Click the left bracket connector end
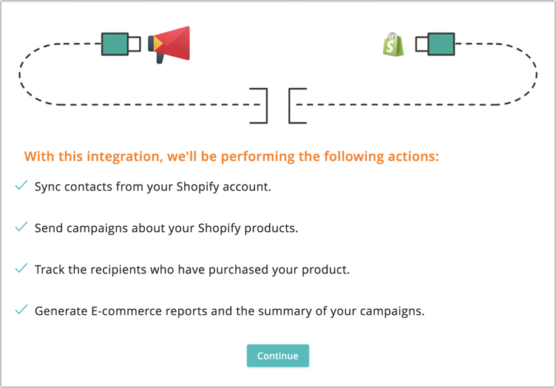Viewport: 556px width, 388px height. [261, 105]
